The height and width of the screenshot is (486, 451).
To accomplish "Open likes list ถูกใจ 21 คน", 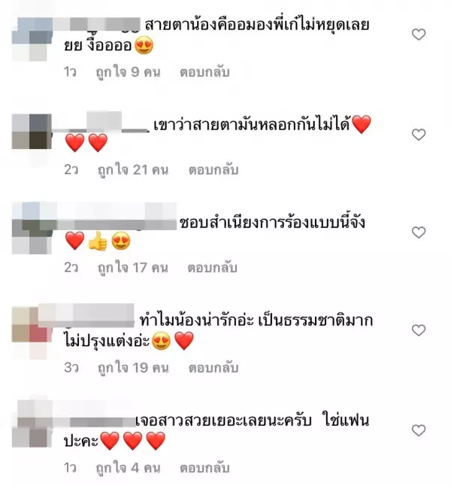I will tap(133, 171).
